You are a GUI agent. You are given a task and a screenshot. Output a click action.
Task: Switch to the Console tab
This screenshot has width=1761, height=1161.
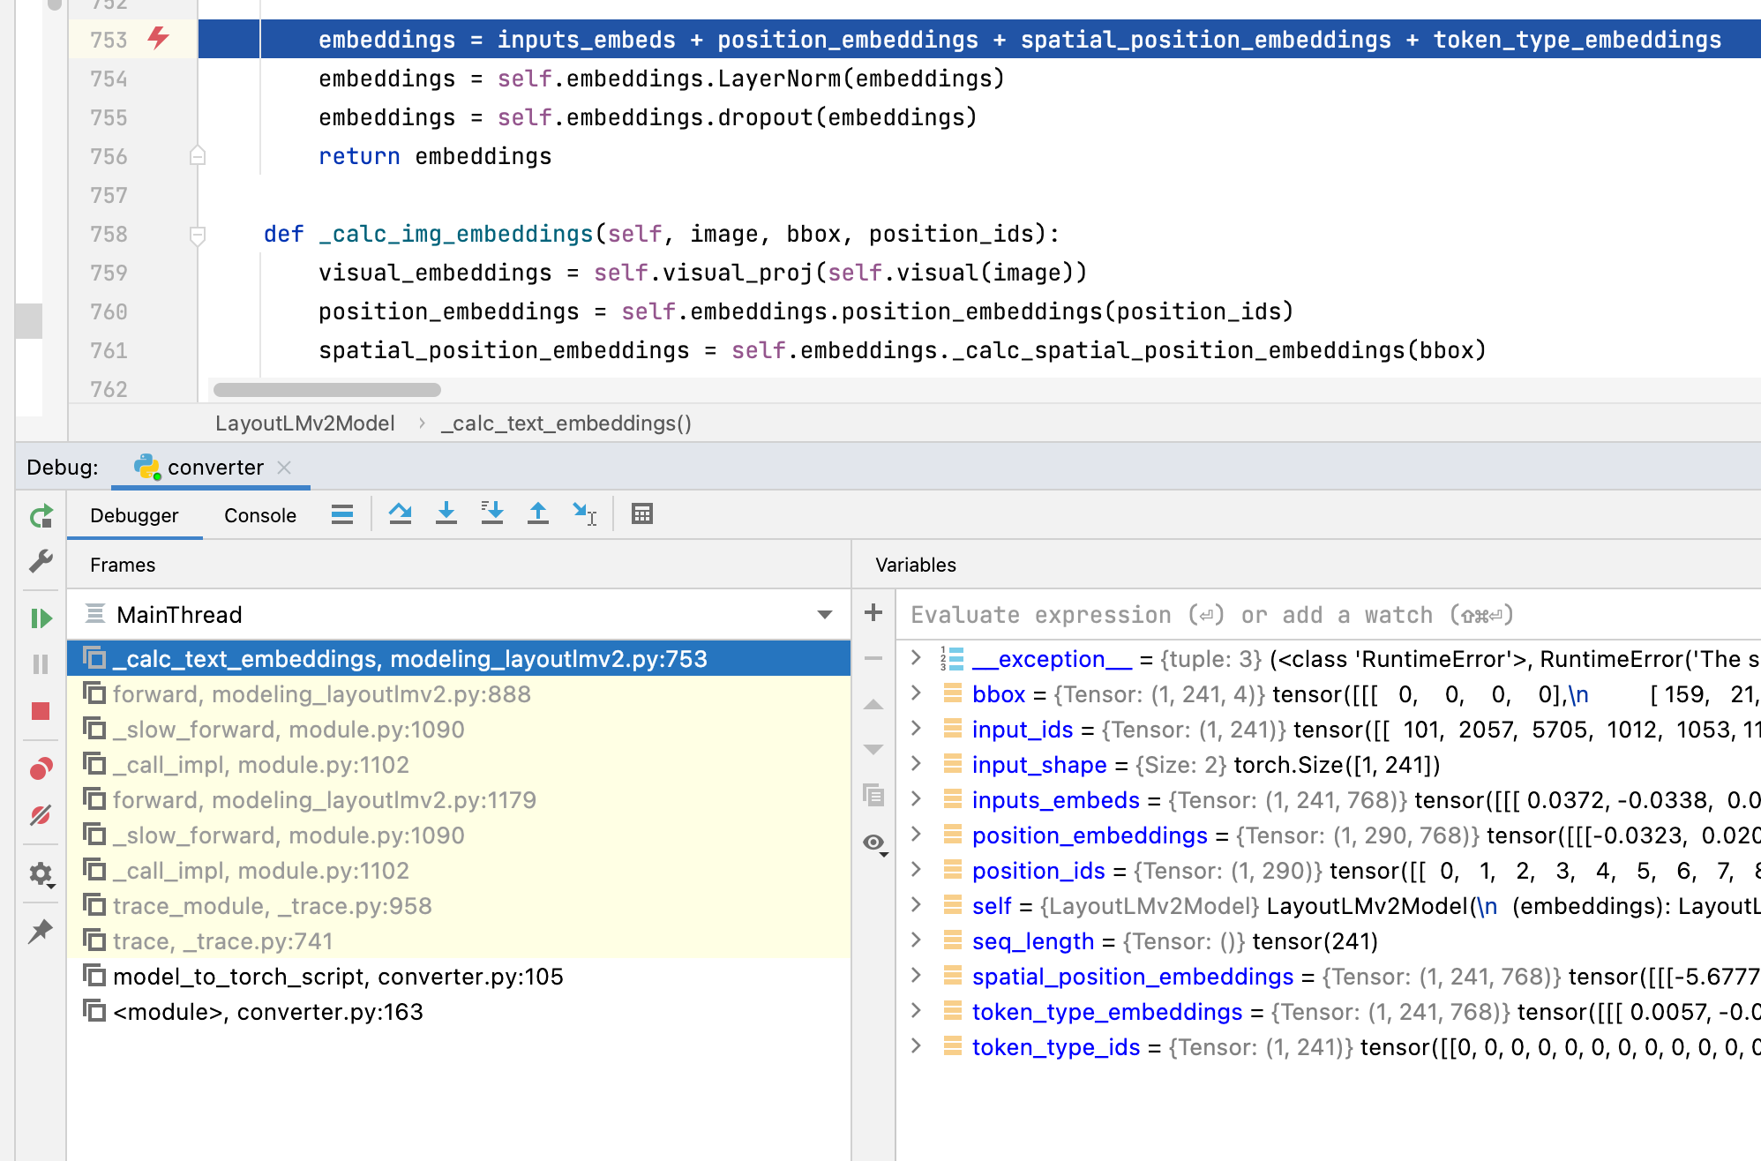pyautogui.click(x=259, y=515)
